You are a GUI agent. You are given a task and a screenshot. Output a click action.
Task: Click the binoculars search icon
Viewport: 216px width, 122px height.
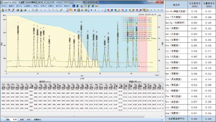[x=97, y=6]
